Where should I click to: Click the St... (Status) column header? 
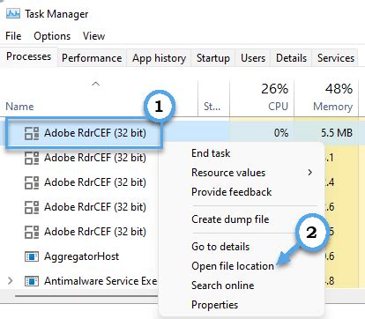point(212,107)
